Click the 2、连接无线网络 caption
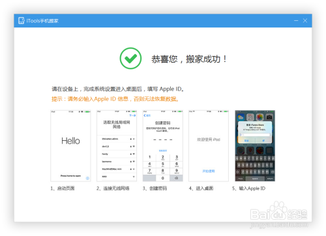The image size is (326, 236). 113,188
